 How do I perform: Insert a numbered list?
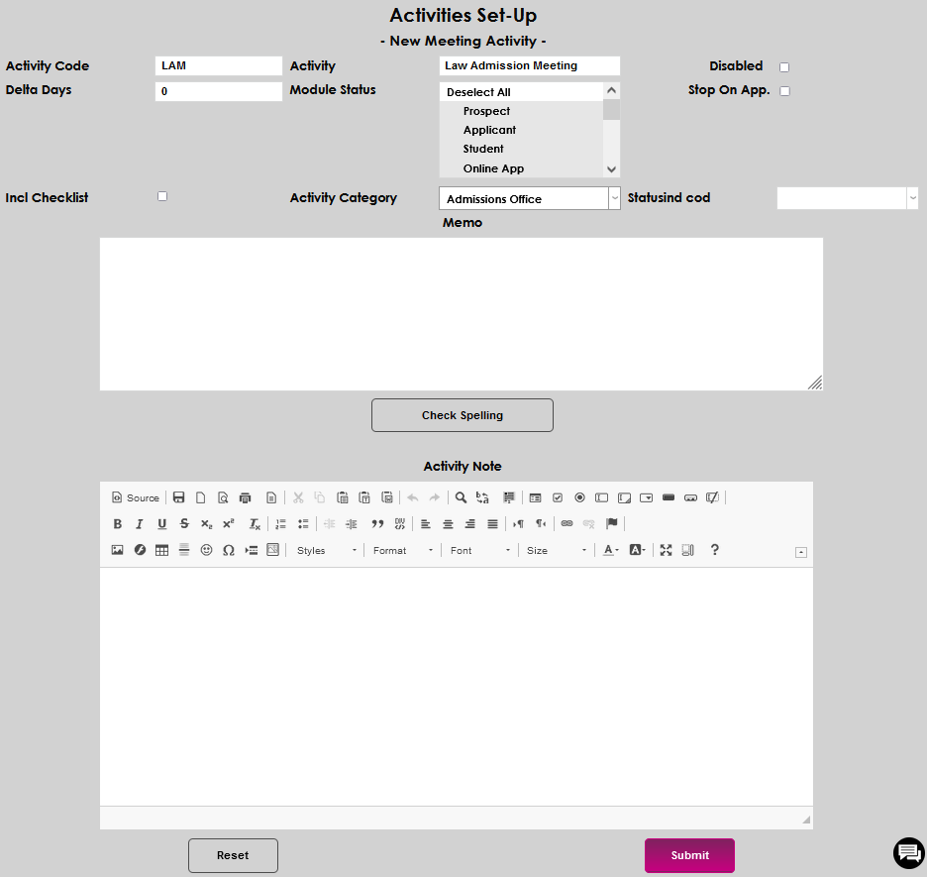point(281,524)
